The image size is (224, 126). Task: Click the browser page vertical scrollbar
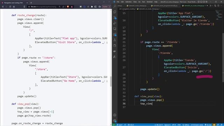click(111, 81)
